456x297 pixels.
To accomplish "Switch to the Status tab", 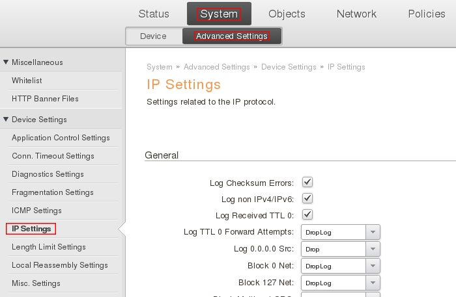I will [x=154, y=14].
